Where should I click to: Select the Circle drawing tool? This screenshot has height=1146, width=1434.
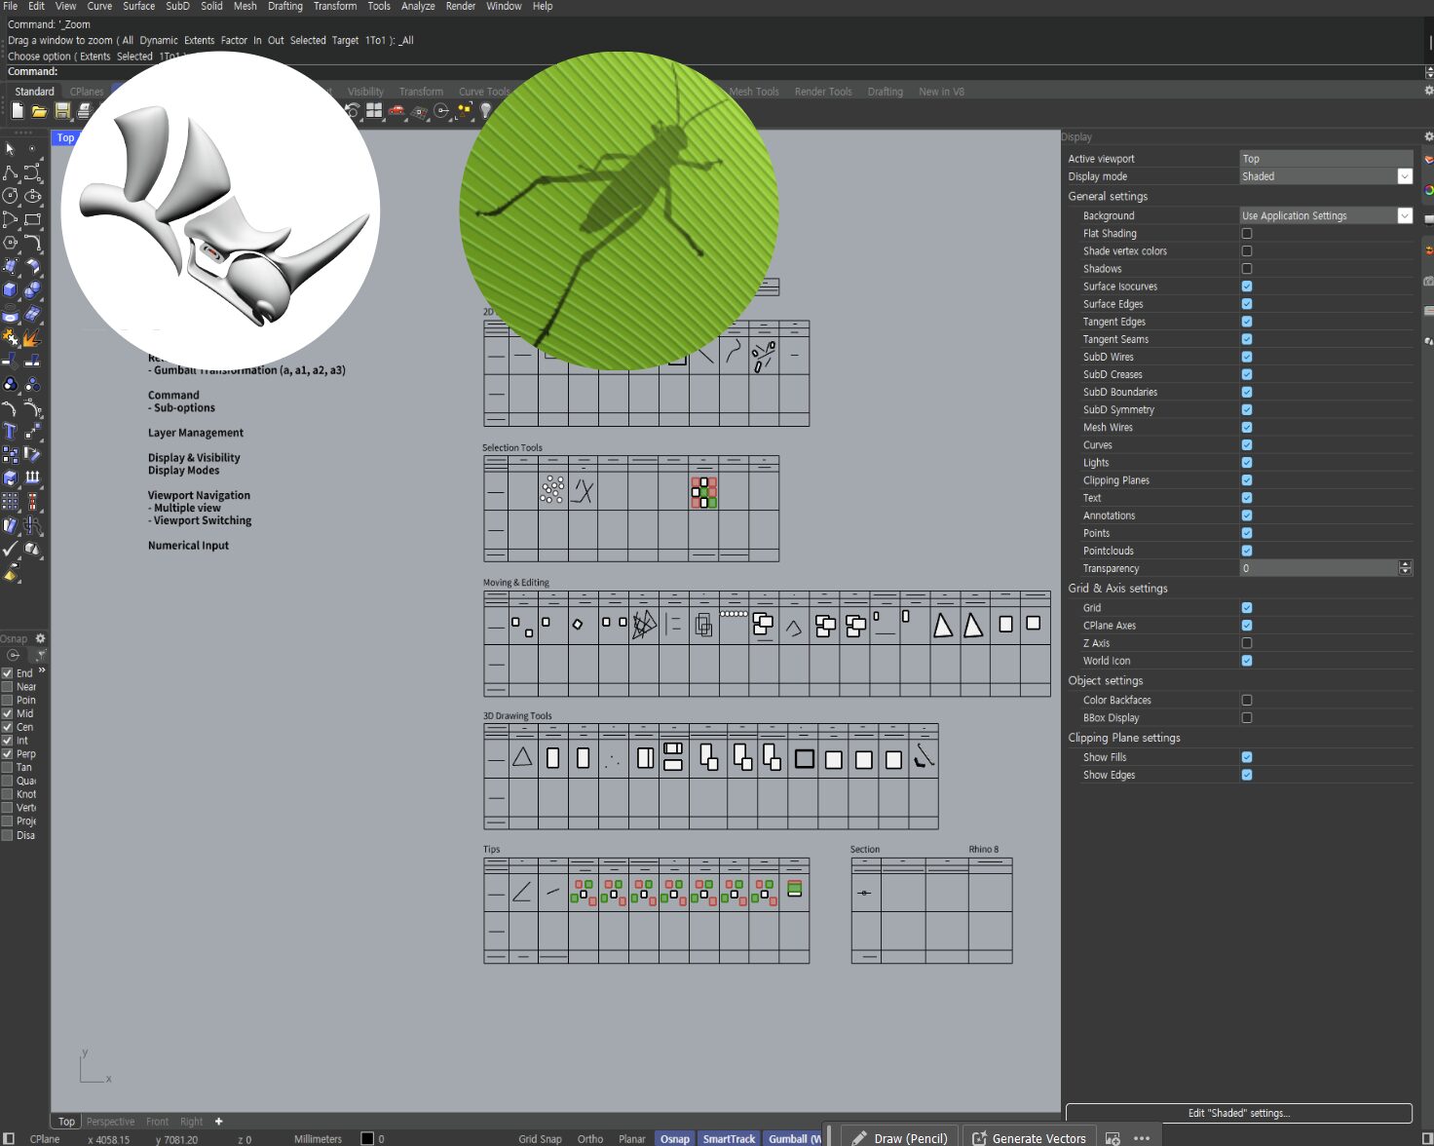(11, 196)
